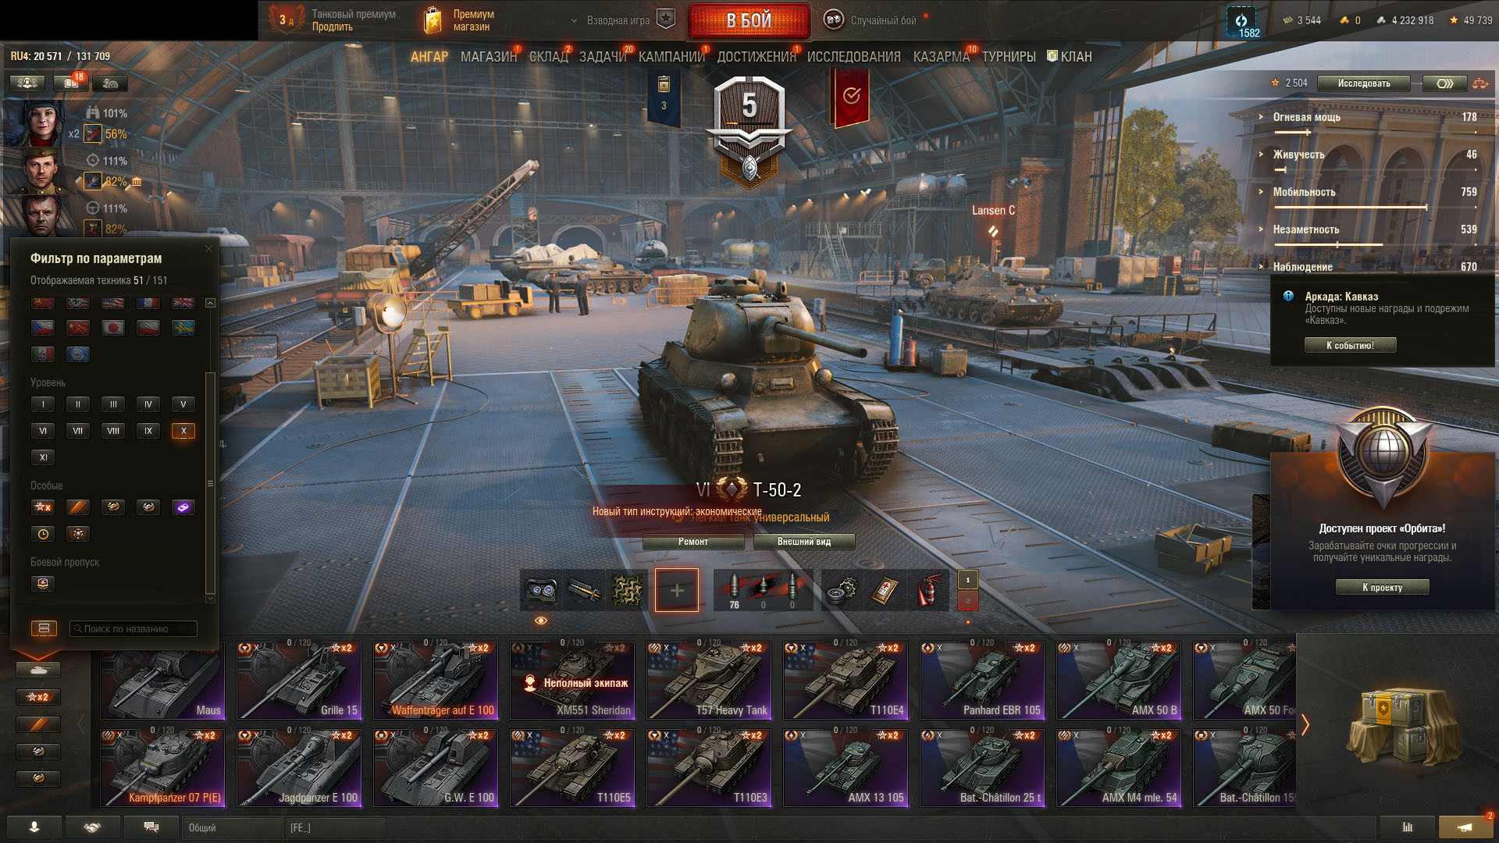1499x843 pixels.
Task: Click the В БОЙ battle button
Action: coord(749,20)
